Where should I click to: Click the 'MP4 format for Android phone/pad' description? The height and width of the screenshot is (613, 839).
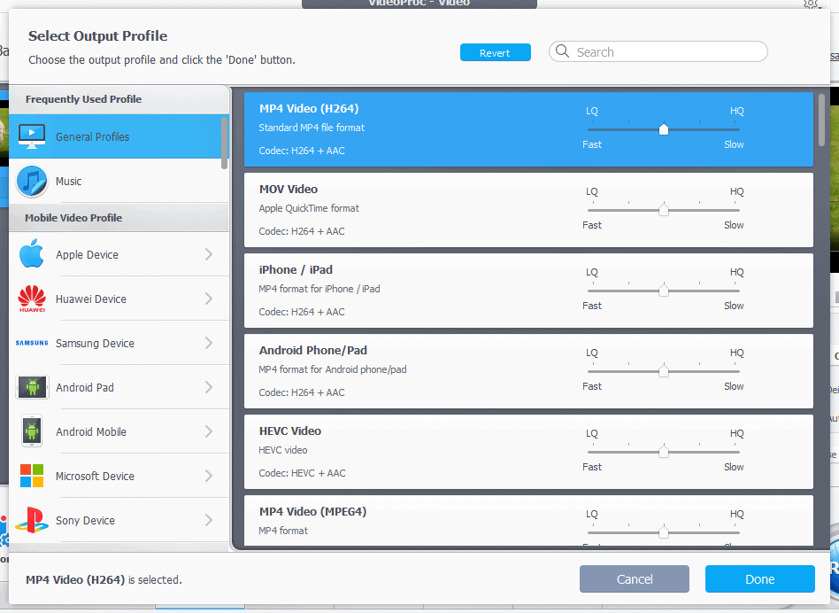point(332,369)
